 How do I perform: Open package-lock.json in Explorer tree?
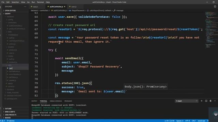point(14,96)
